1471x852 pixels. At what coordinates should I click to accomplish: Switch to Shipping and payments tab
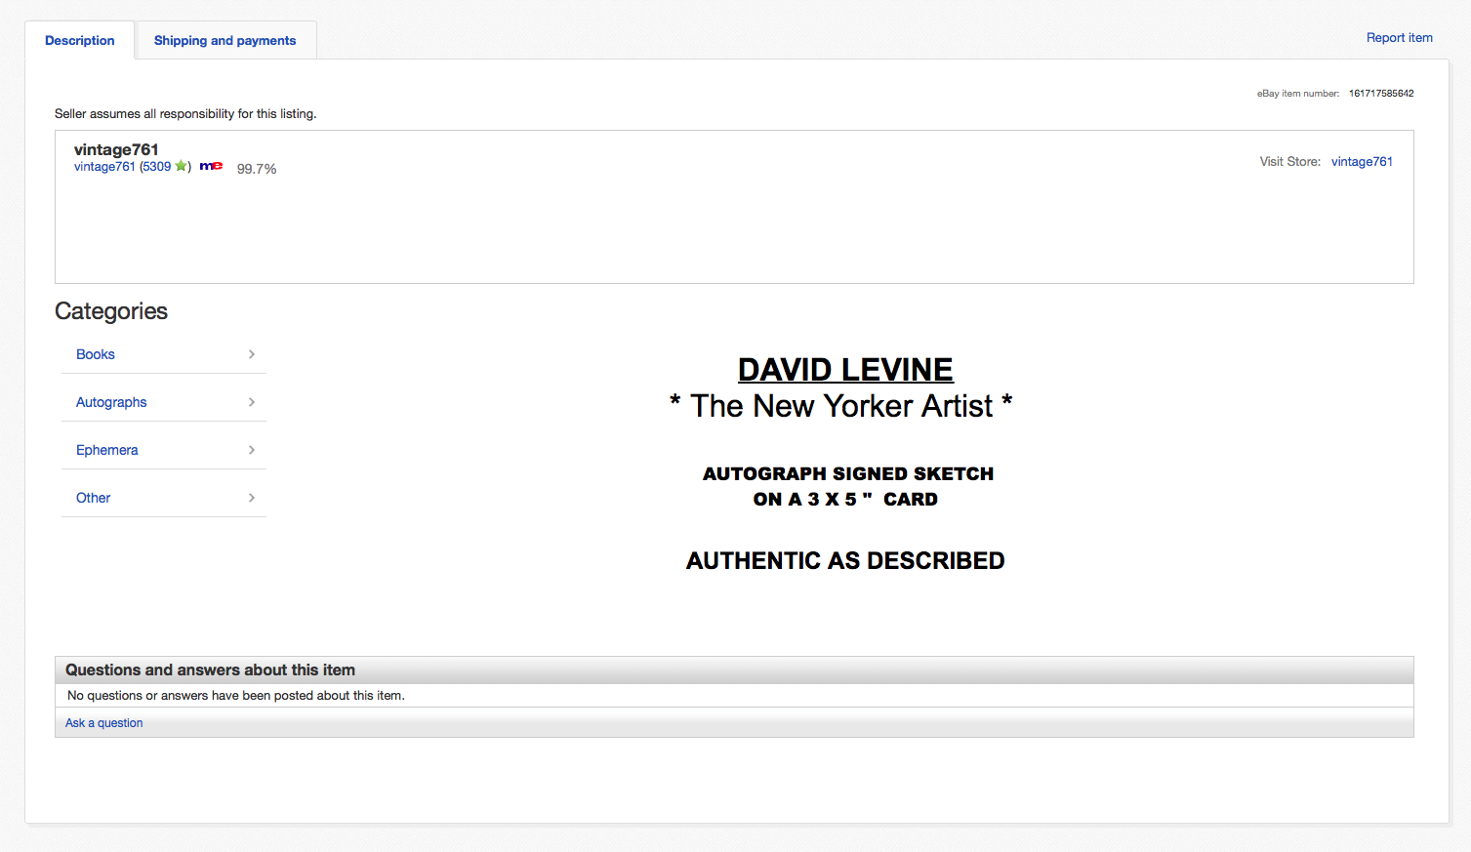pyautogui.click(x=225, y=40)
